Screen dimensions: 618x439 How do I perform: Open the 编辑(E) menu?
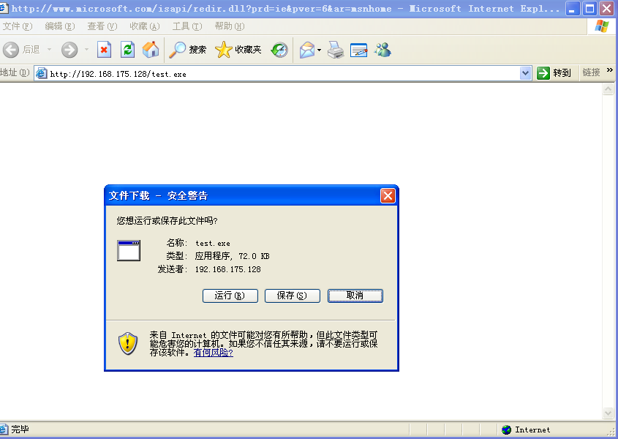[x=59, y=26]
